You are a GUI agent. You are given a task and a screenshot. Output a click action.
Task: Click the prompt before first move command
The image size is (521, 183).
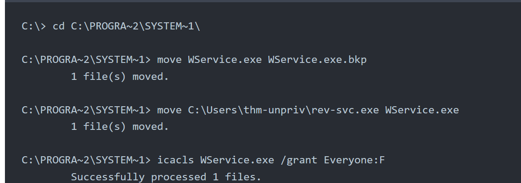[87, 60]
